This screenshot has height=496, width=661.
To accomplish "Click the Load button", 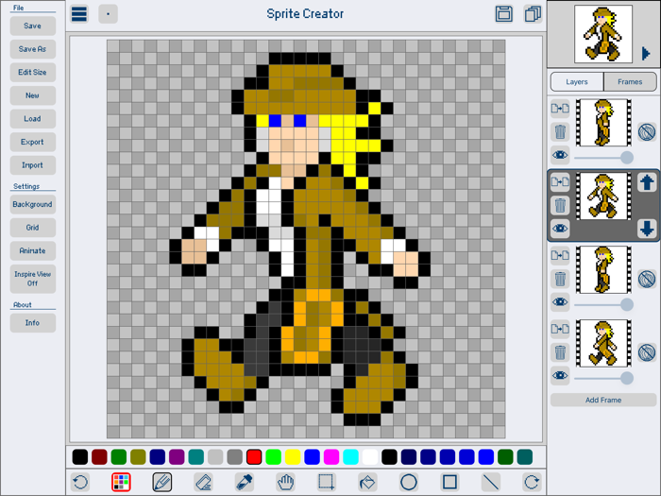I will point(32,118).
